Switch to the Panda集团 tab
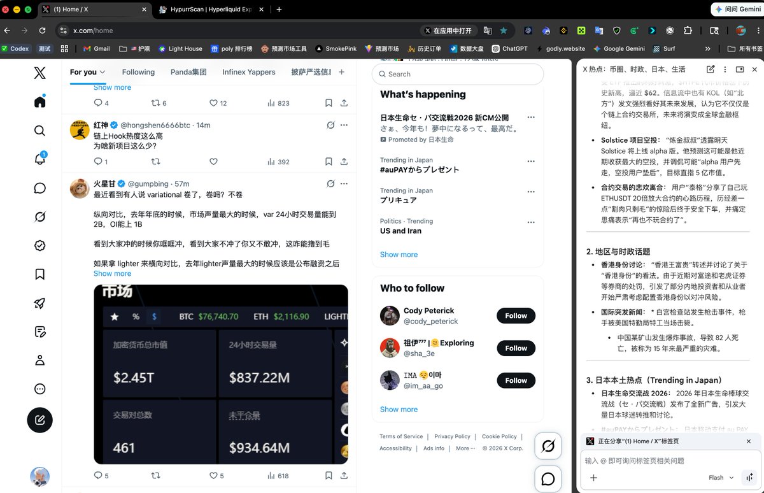 click(188, 72)
